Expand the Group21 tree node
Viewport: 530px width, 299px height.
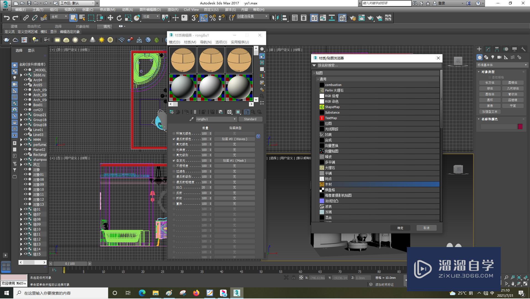coord(21,115)
